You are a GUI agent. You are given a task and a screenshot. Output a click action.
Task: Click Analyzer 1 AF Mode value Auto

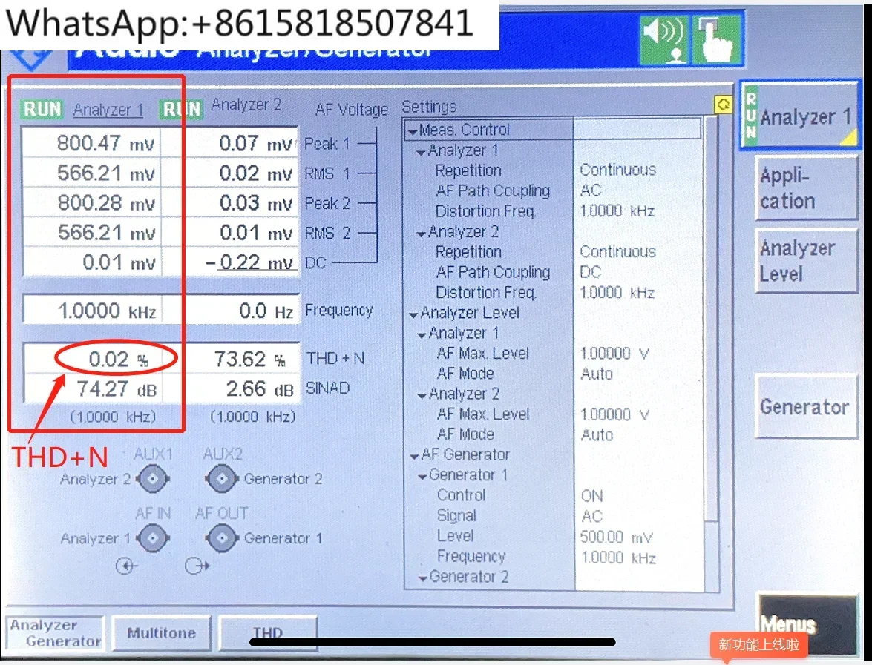coord(597,374)
